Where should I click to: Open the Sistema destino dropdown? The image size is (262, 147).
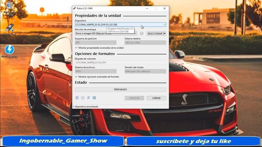click(145, 42)
